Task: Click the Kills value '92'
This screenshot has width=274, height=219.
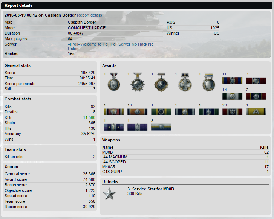Action: (93, 106)
